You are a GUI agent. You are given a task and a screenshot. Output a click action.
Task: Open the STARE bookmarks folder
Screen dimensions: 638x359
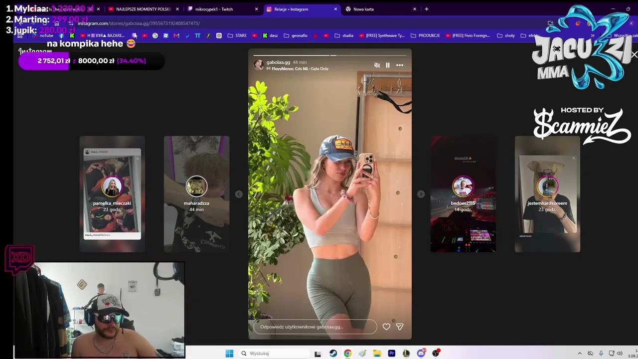click(237, 35)
